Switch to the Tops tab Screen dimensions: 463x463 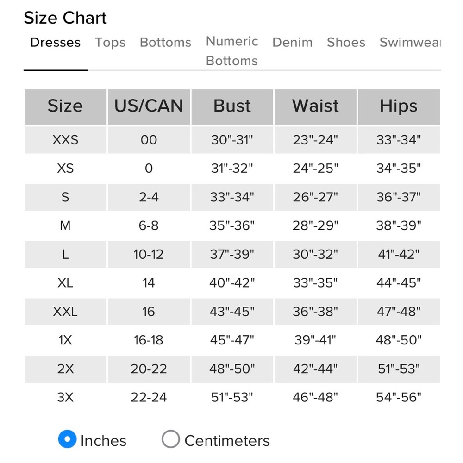click(110, 42)
